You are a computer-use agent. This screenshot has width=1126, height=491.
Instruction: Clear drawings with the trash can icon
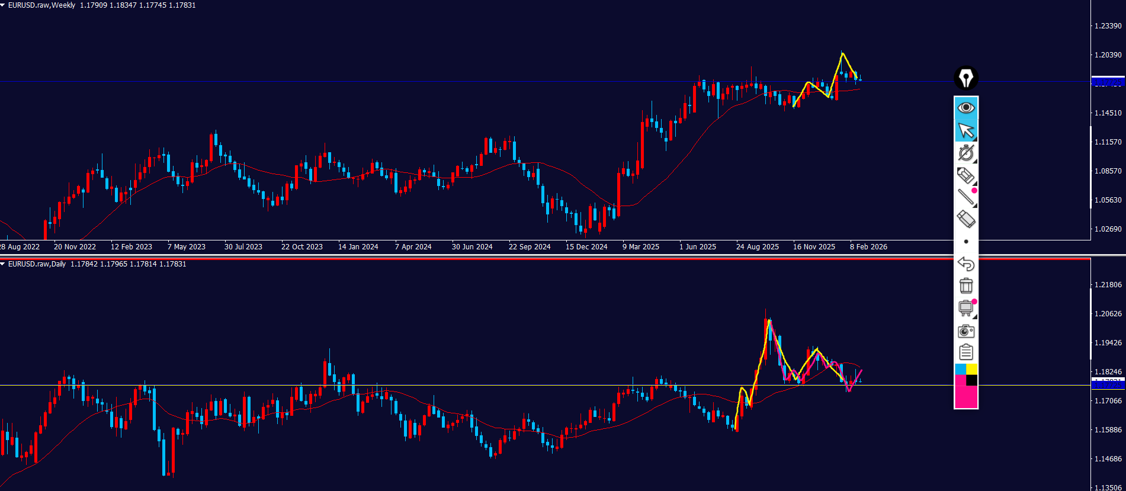(965, 285)
